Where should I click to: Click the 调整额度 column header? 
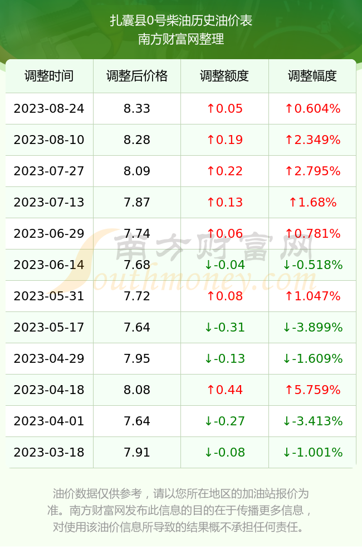coord(224,76)
